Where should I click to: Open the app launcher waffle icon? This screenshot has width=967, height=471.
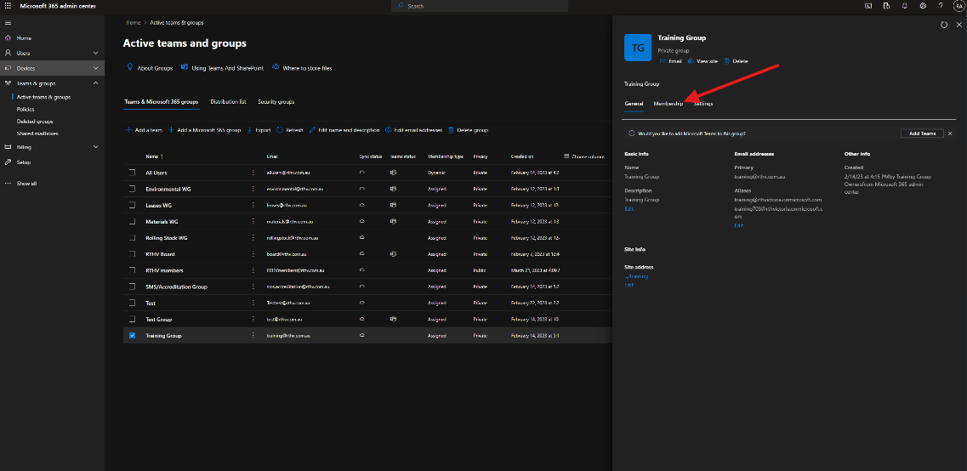click(8, 6)
